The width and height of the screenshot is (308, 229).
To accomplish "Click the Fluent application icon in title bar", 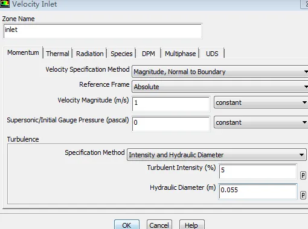I will pos(4,4).
